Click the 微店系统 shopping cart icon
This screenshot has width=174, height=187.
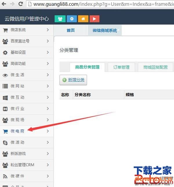tap(5, 30)
